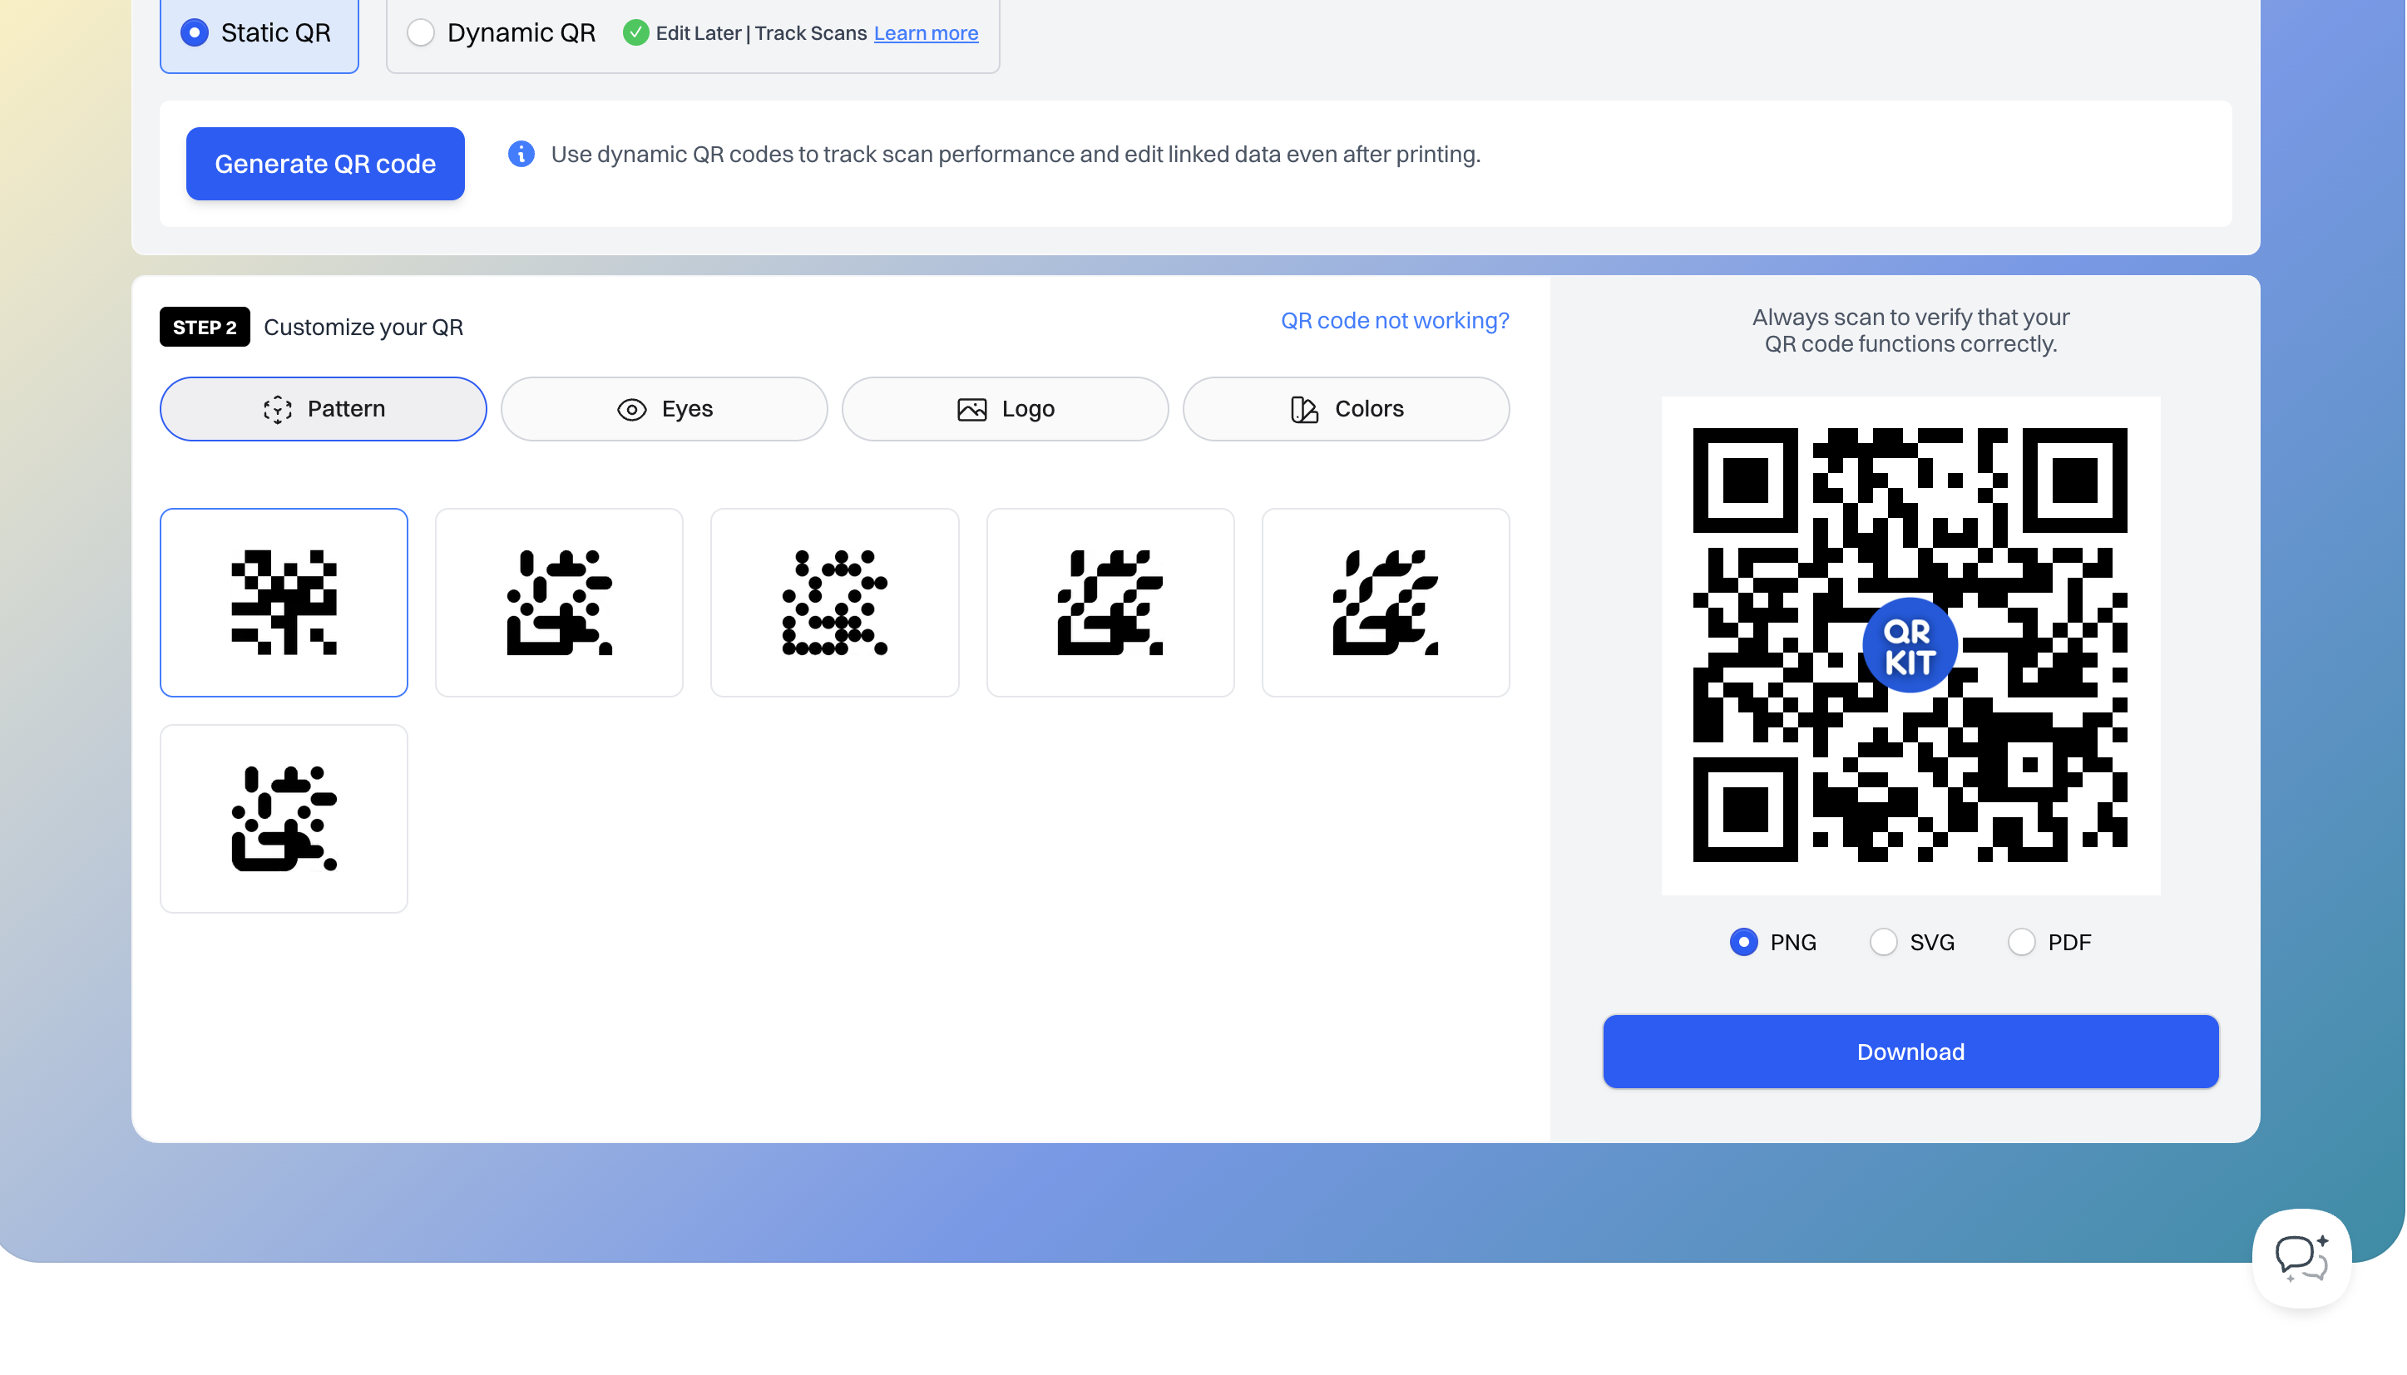Click the blue info icon
Viewport: 2407px width, 1375px height.
[x=521, y=154]
